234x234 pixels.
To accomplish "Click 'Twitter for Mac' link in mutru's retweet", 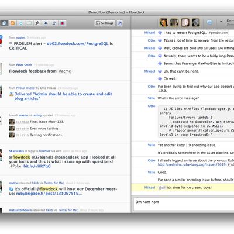I will (x=54, y=183).
